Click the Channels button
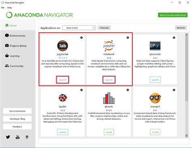The width and height of the screenshot is (192, 148). 105,28
